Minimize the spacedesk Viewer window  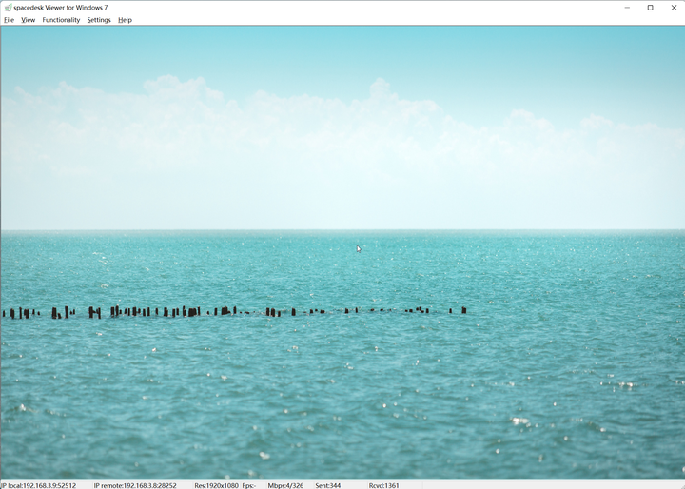(627, 8)
